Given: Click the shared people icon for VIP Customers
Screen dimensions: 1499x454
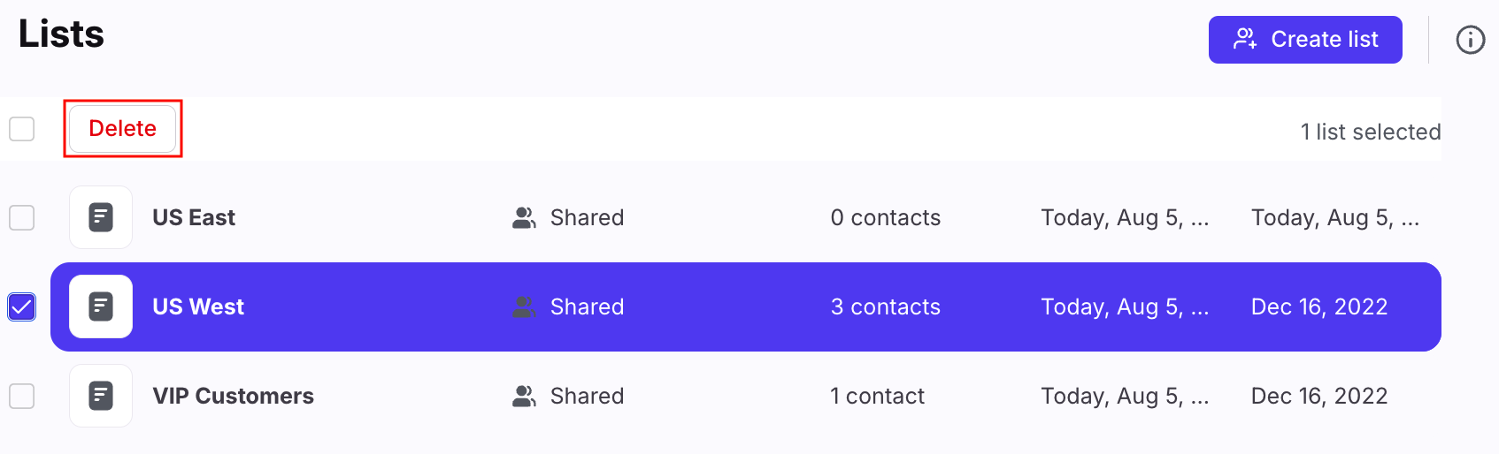Looking at the screenshot, I should [x=524, y=396].
